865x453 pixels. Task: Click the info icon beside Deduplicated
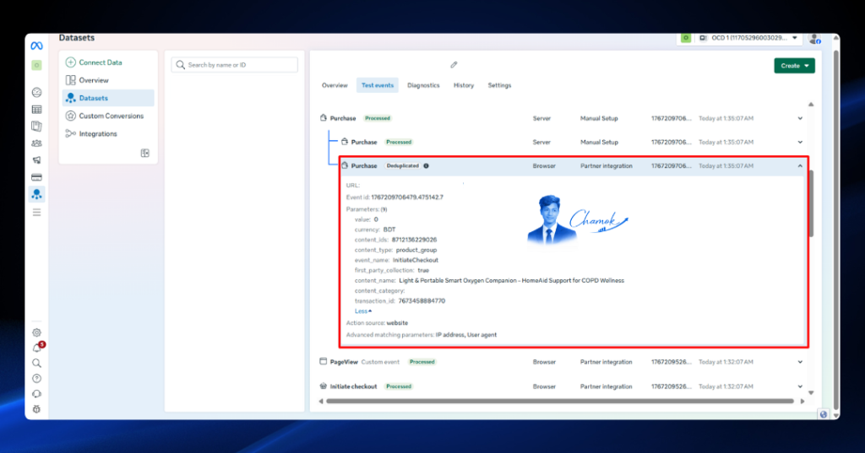click(426, 166)
